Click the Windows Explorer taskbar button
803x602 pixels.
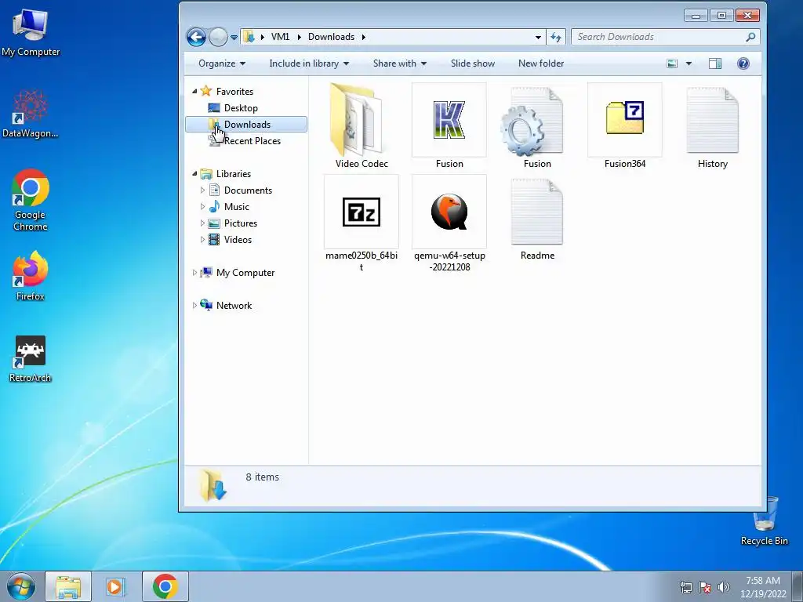(68, 586)
